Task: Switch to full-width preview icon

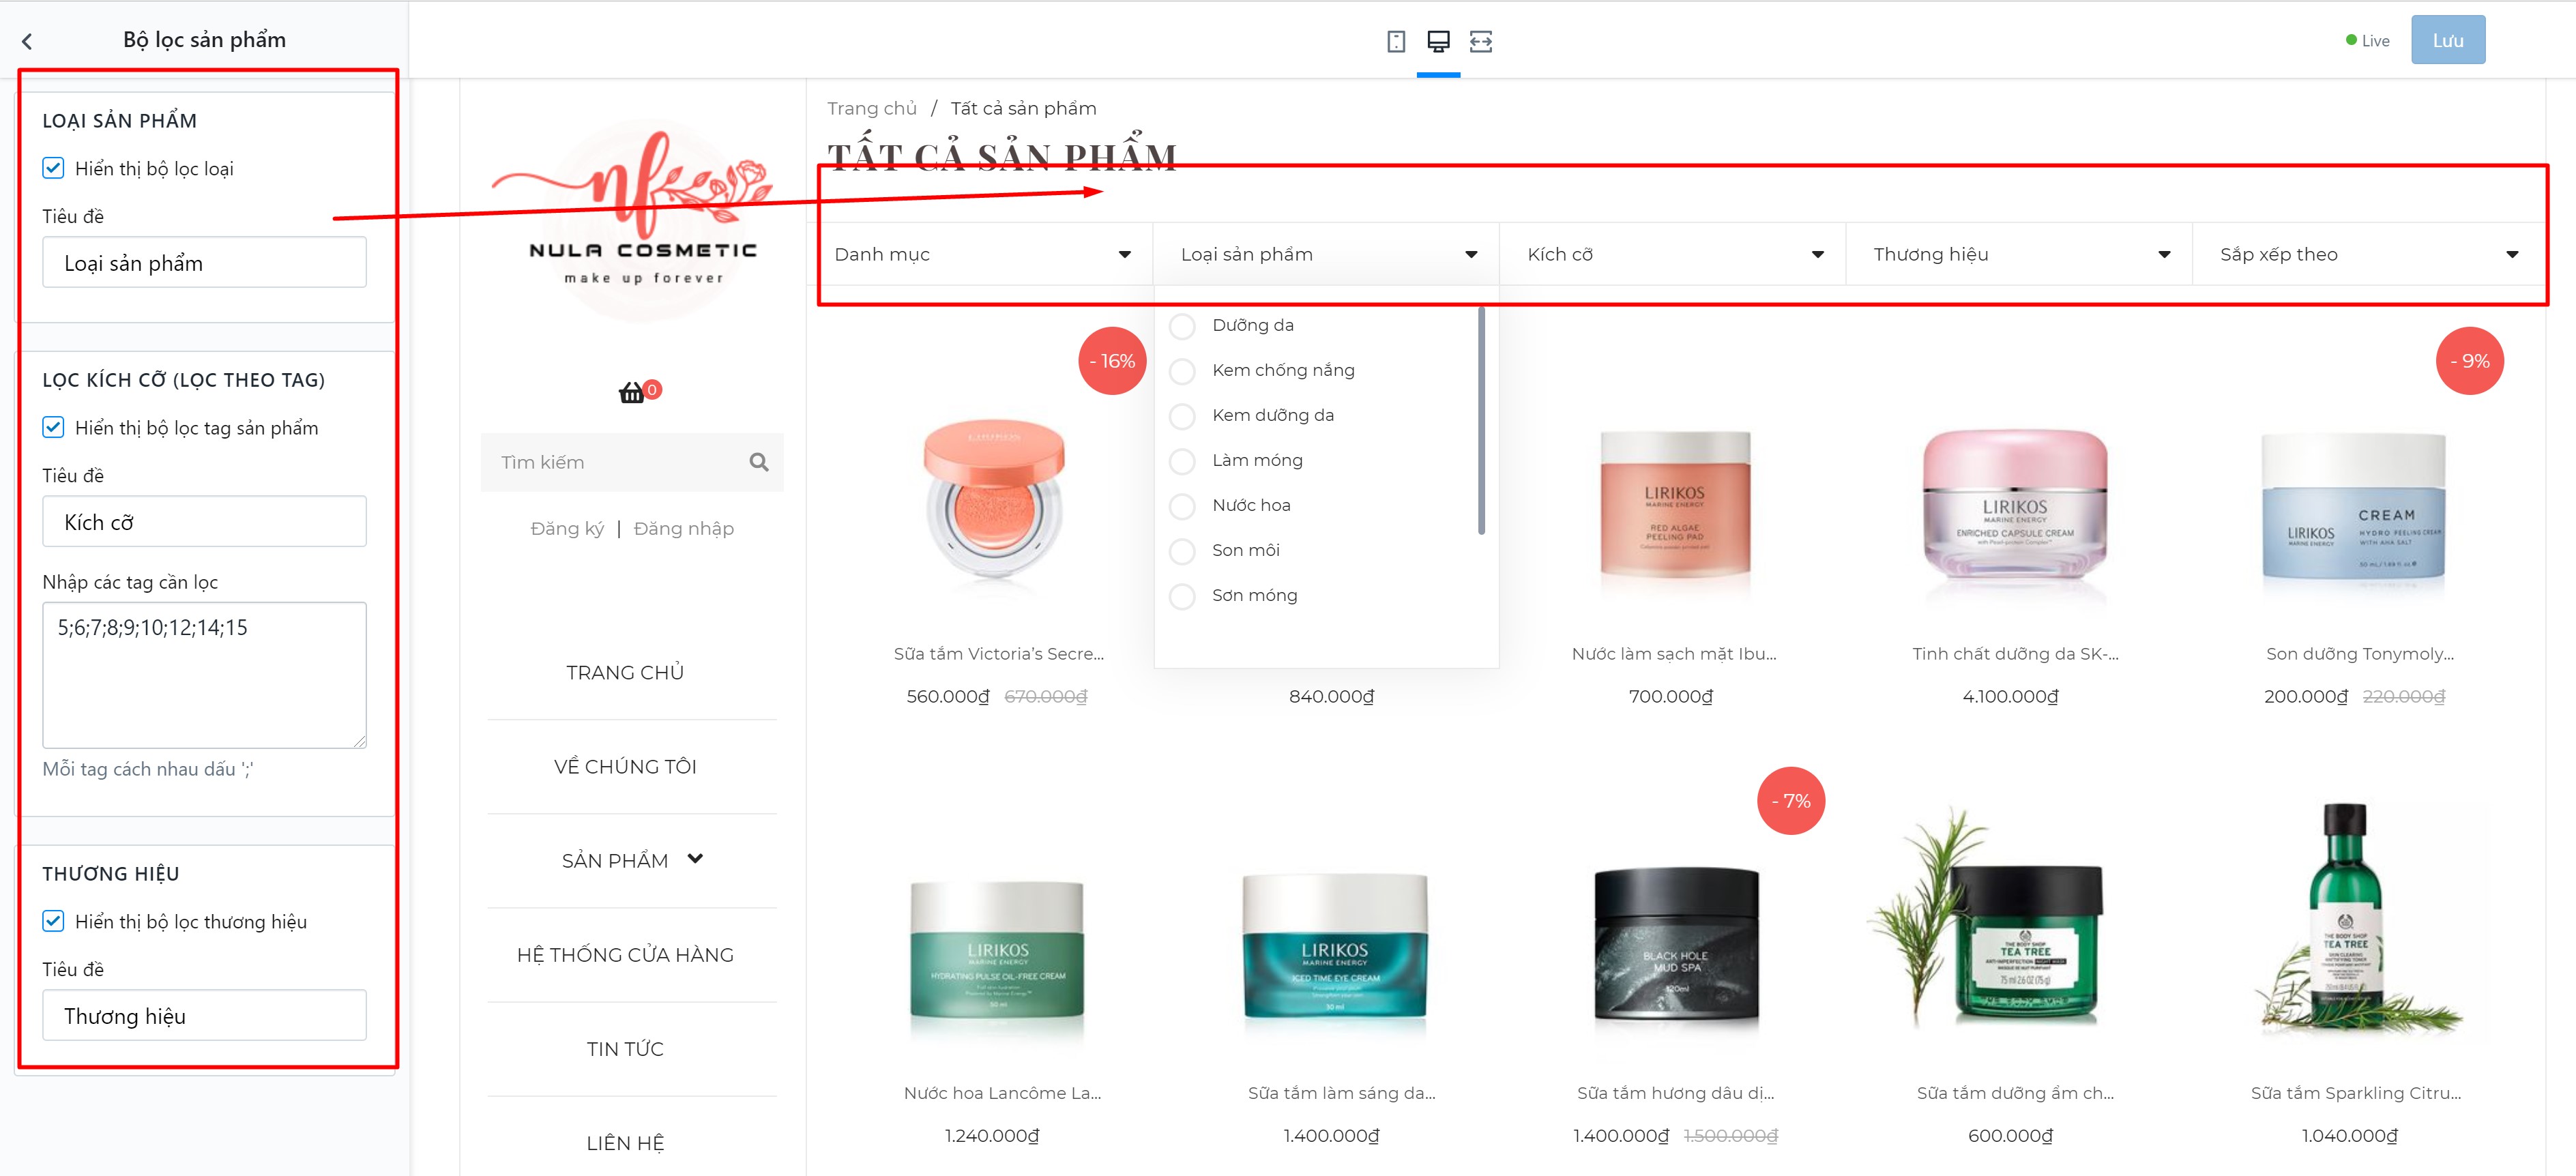Action: [x=1481, y=41]
